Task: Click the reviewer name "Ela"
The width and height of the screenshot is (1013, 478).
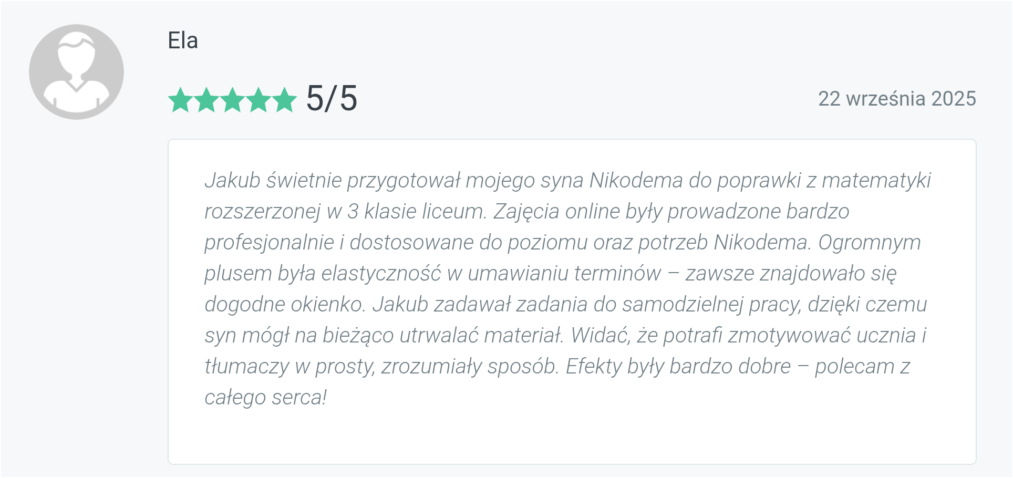Action: 183,40
